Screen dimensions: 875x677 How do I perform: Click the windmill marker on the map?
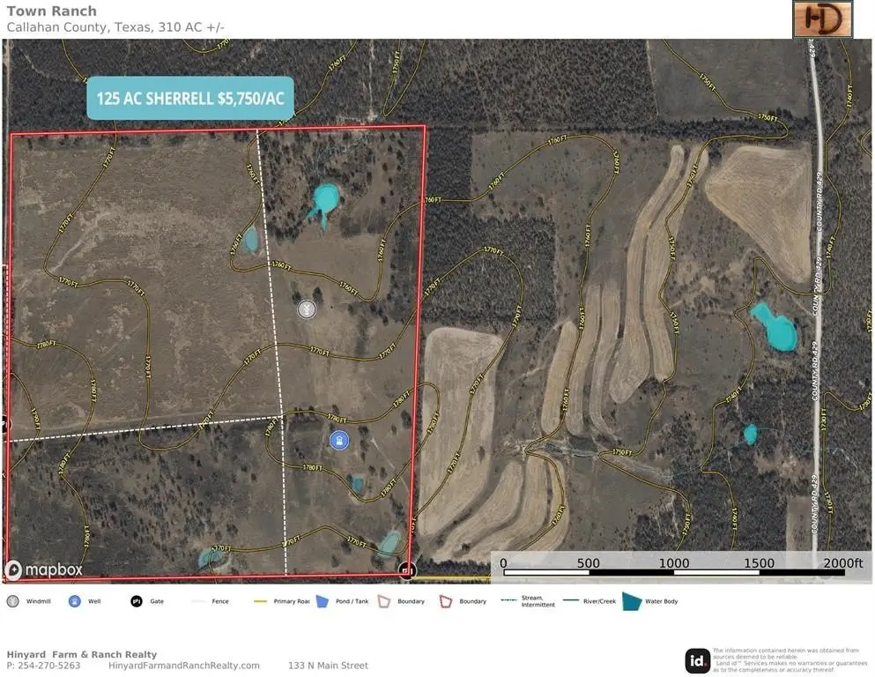pos(307,309)
